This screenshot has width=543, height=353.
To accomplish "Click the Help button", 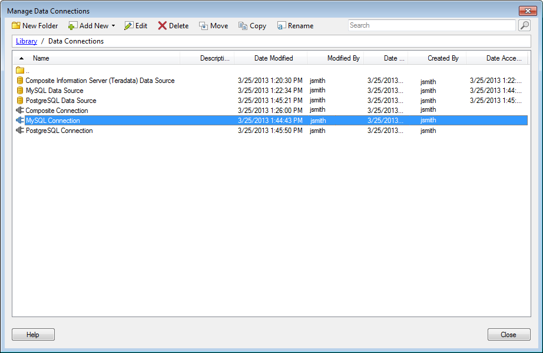I will [x=33, y=335].
